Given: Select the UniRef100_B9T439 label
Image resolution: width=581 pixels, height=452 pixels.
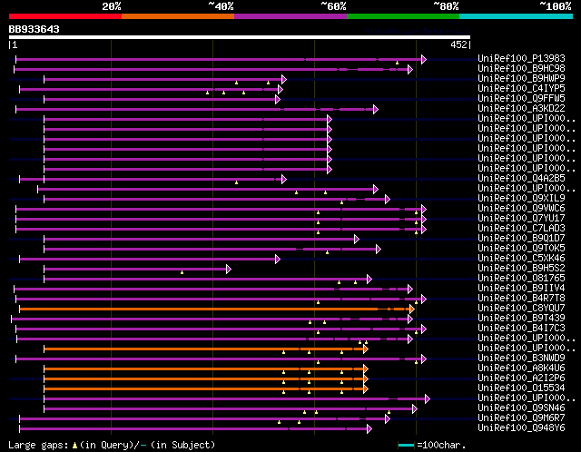Looking at the screenshot, I should click(x=521, y=319).
